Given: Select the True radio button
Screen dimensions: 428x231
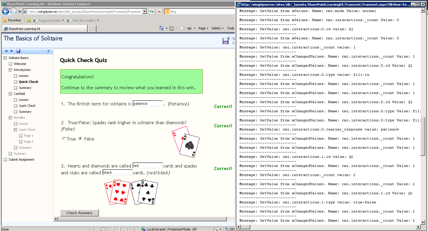Looking at the screenshot, I should click(x=64, y=139).
